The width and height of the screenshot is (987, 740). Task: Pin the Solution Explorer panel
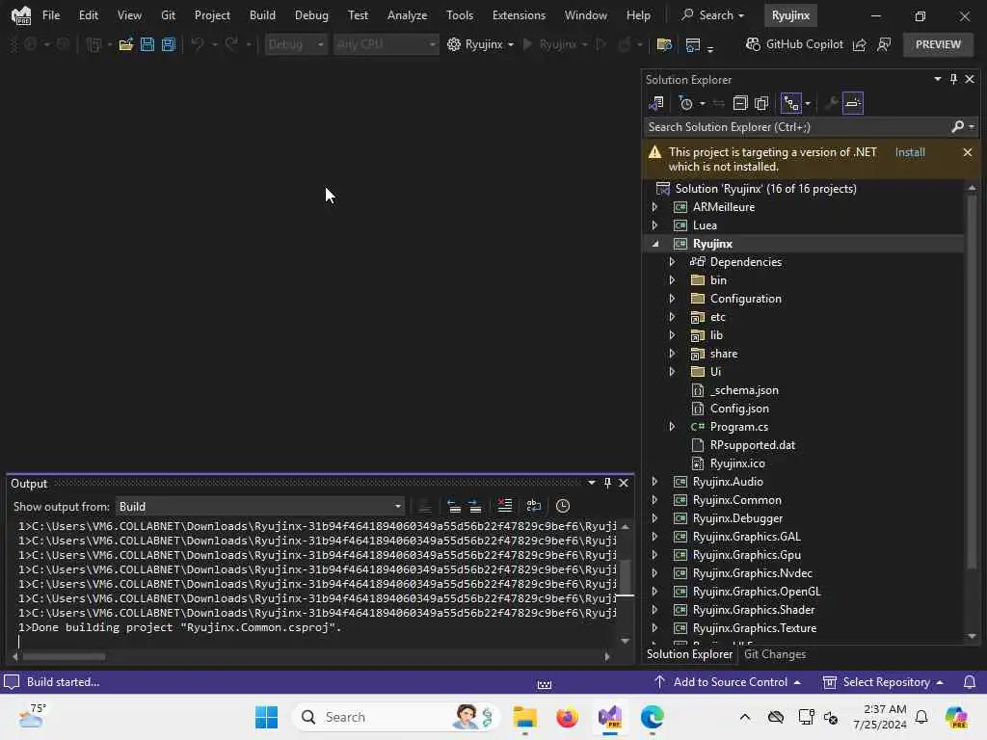[x=953, y=79]
